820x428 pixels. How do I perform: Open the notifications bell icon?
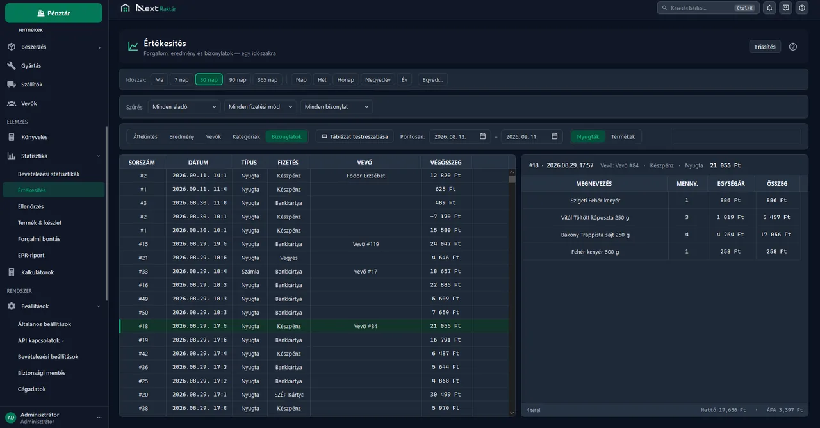pos(769,8)
